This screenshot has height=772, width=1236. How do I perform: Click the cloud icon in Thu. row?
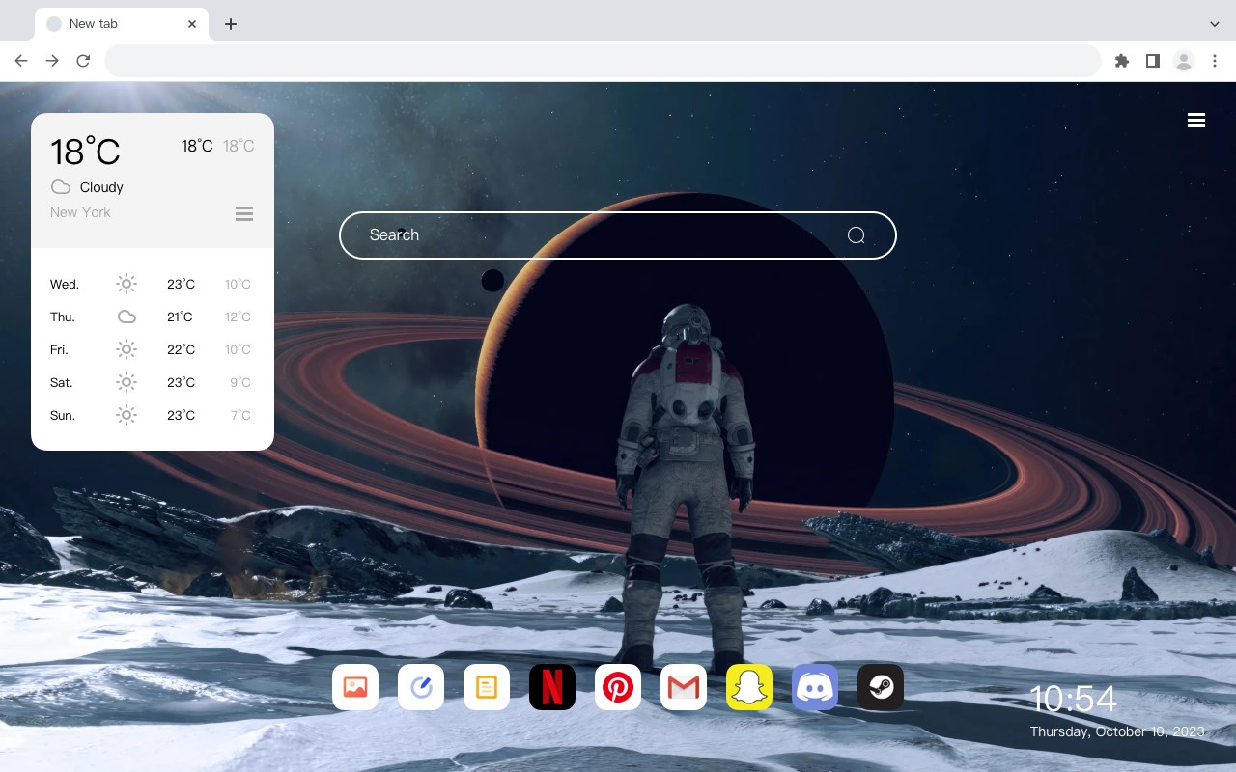click(x=126, y=317)
